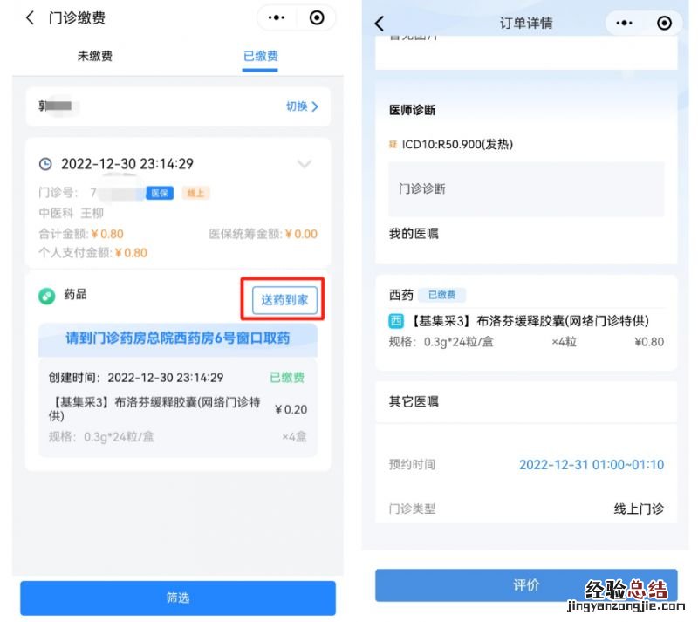Open the three-dot menu on 订单详情 page
This screenshot has height=622, width=698.
(x=624, y=24)
